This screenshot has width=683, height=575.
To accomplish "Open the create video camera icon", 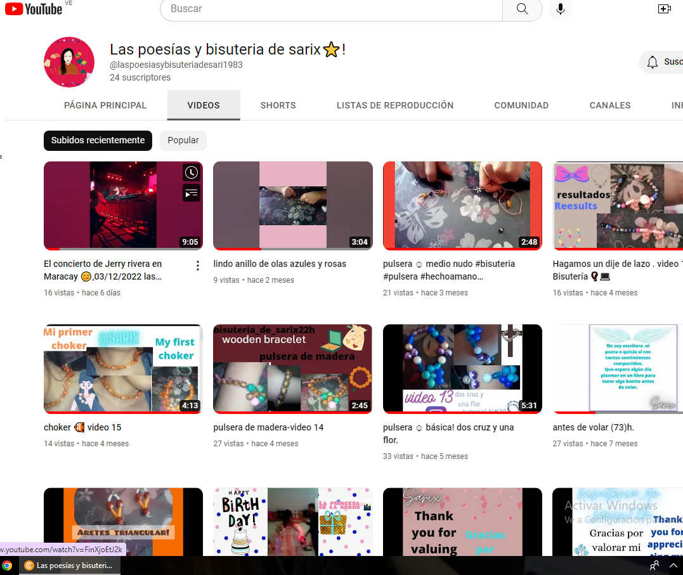I will pos(664,9).
